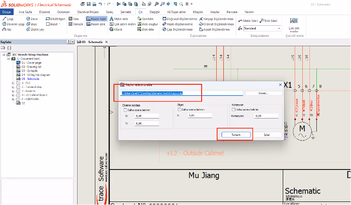Select Çok satırlı metin tool
The image size is (351, 205).
(122, 24)
